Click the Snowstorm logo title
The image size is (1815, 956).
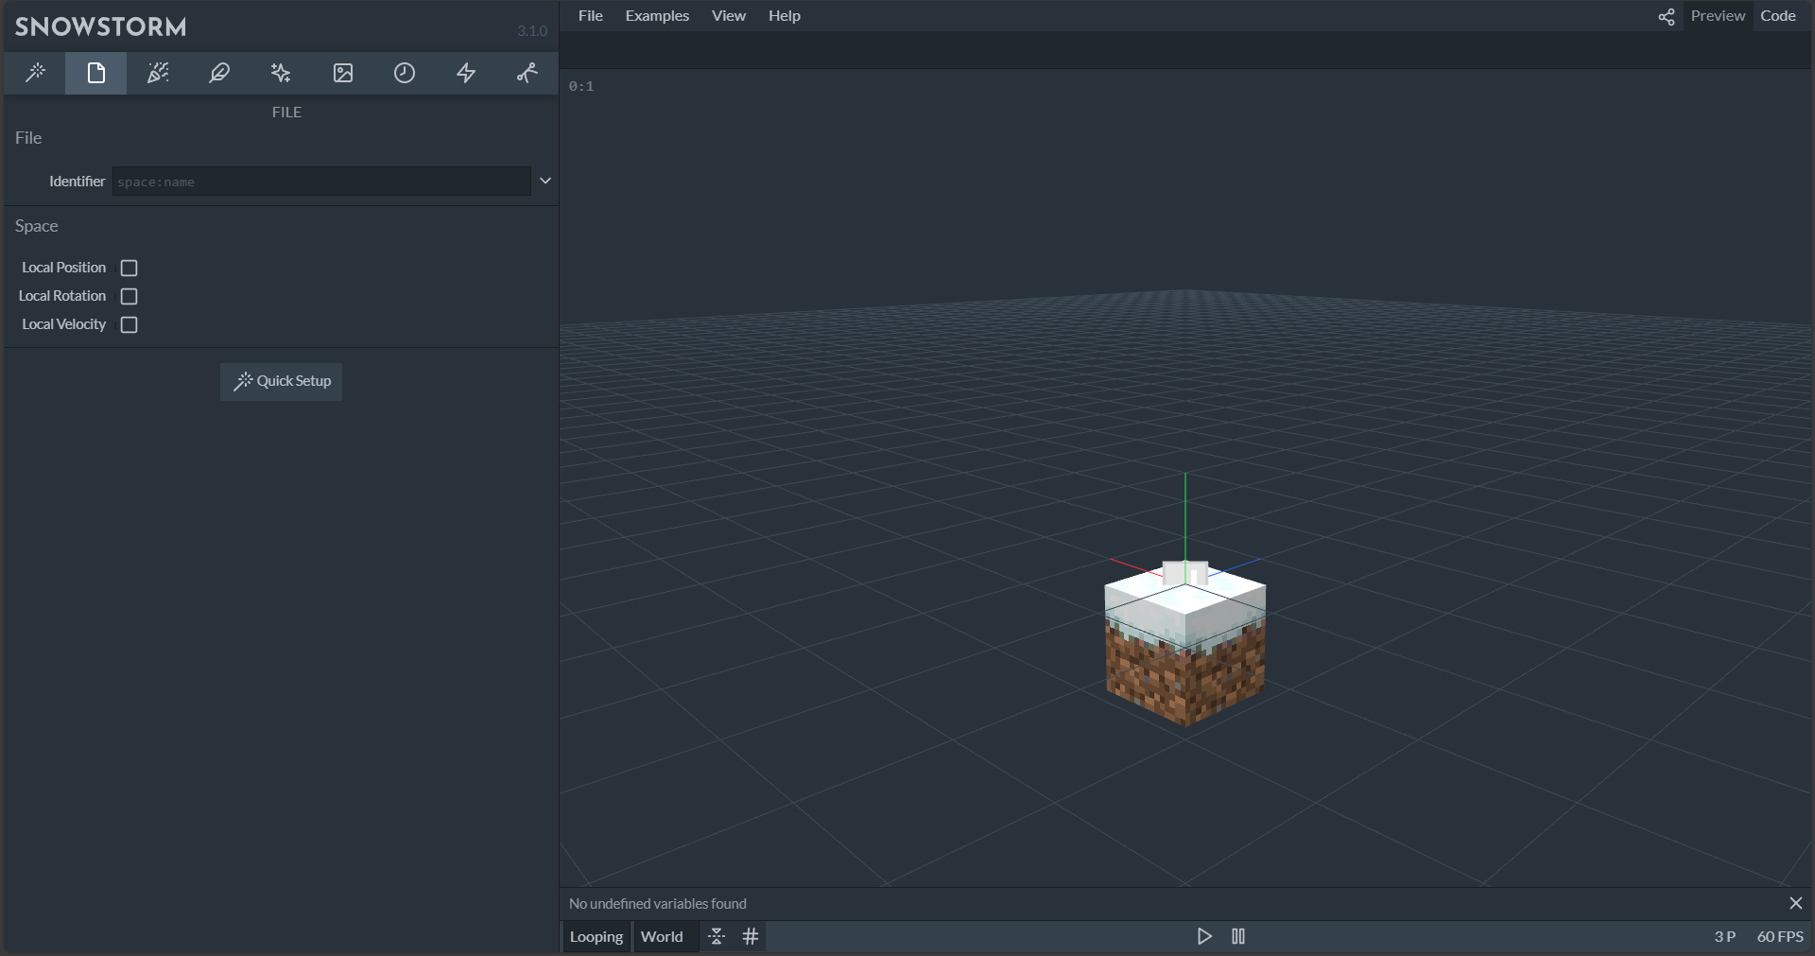pos(101,26)
